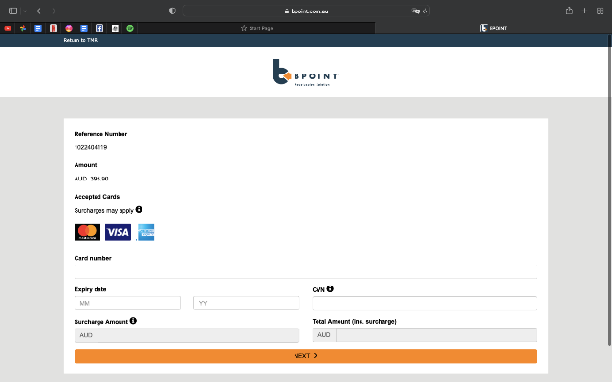Switch to the BPOINT tab
612x382 pixels.
point(493,28)
